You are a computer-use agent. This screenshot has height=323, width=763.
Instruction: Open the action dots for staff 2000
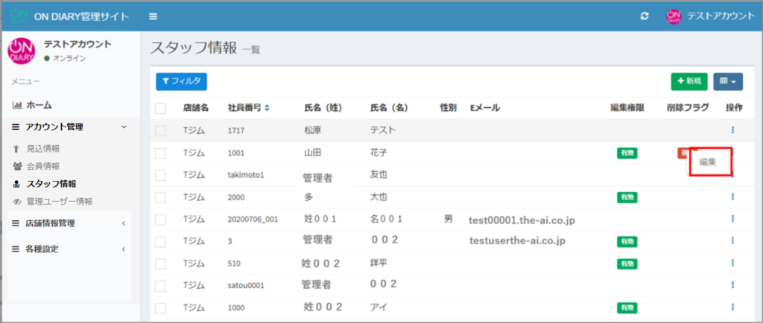[x=732, y=197]
